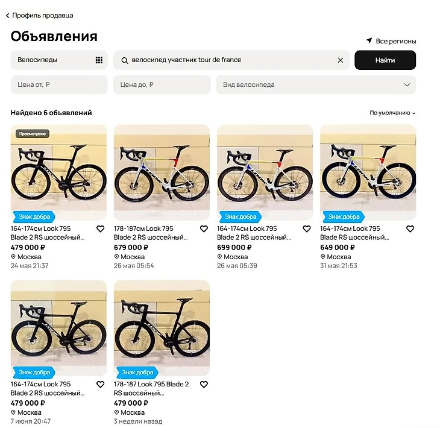Open the category grid icon in Велосипеды
440x428 pixels.
point(99,60)
